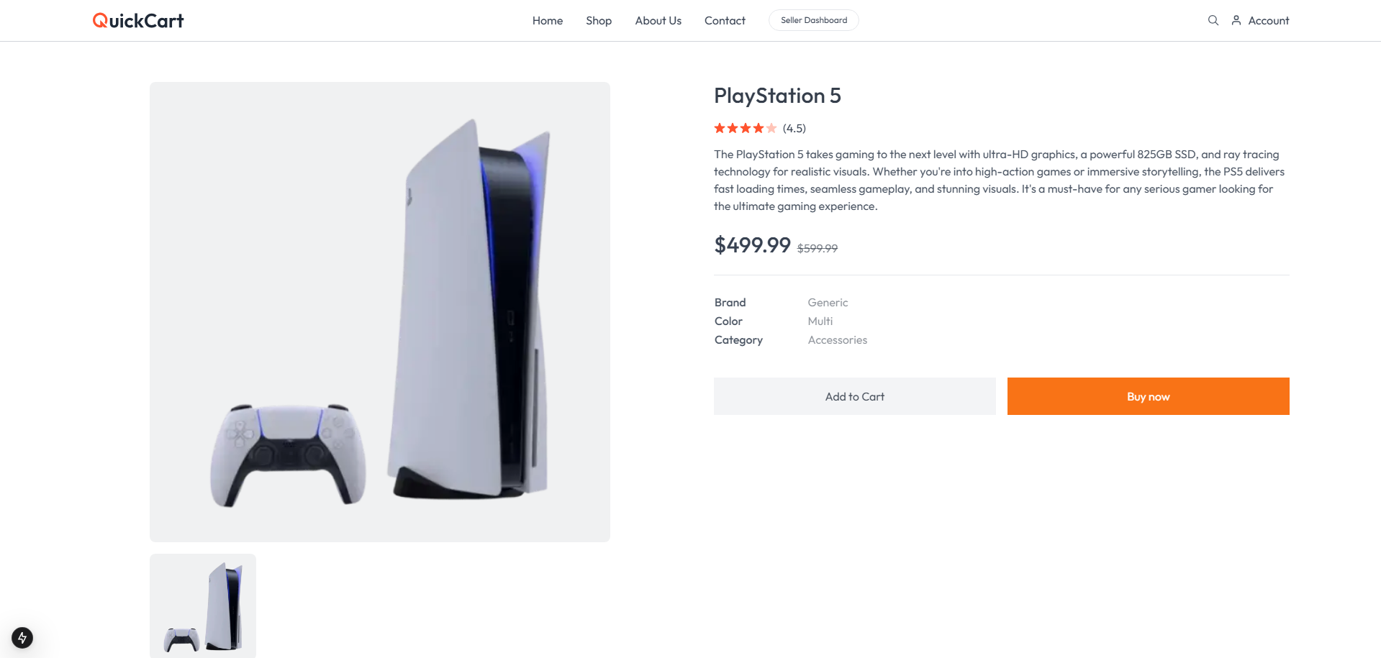This screenshot has height=658, width=1381.
Task: Open the About Us page
Action: coord(658,20)
